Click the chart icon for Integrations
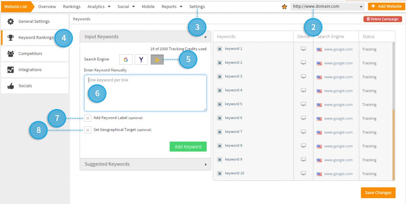 pyautogui.click(x=11, y=70)
